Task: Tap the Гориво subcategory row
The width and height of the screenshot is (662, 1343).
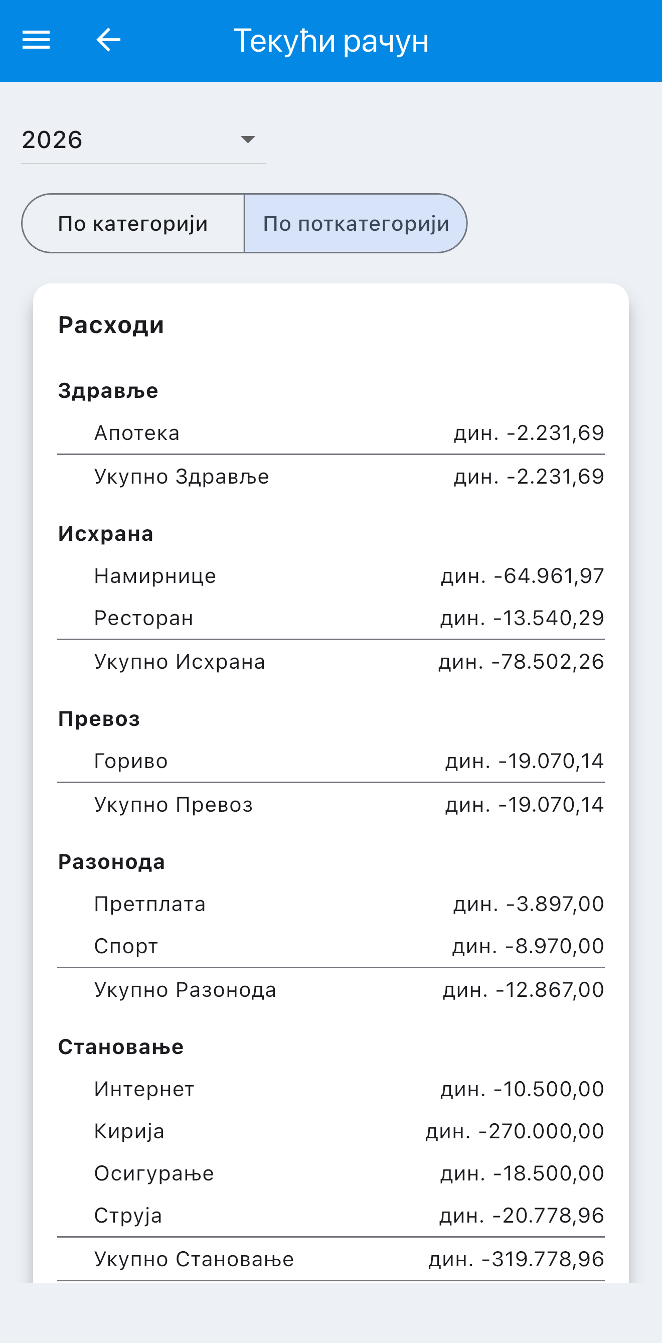Action: pyautogui.click(x=331, y=761)
